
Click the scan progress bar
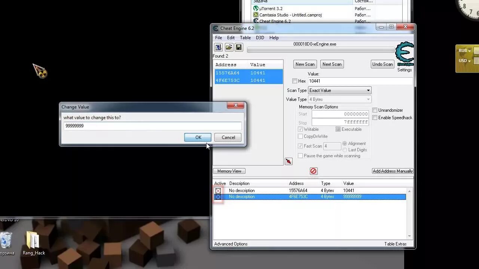pos(321,50)
